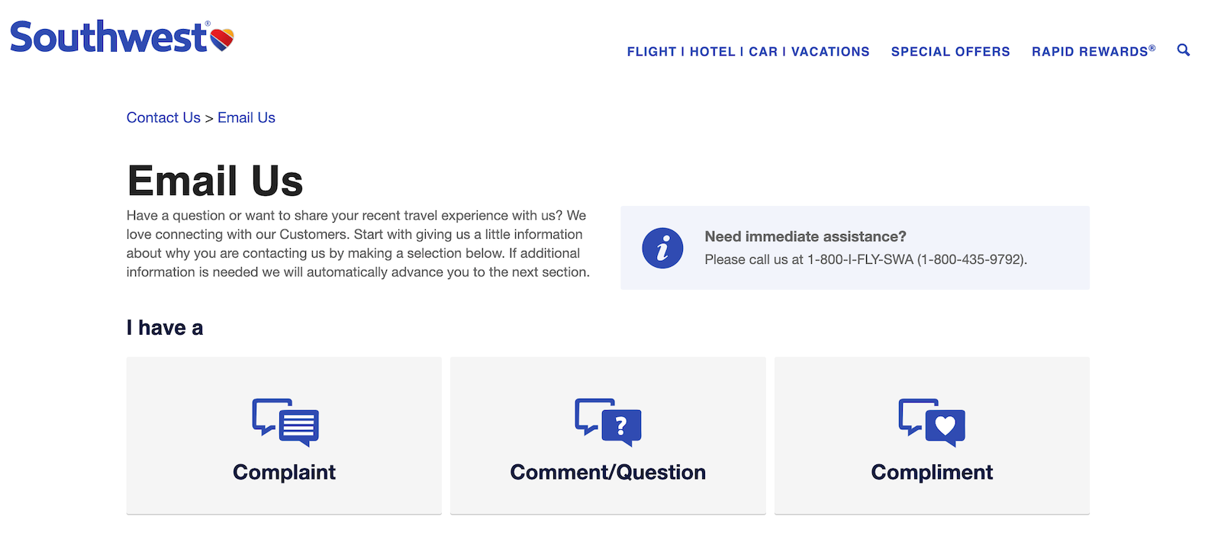Select the Complaint card
Screen dimensions: 1221x536
(284, 435)
